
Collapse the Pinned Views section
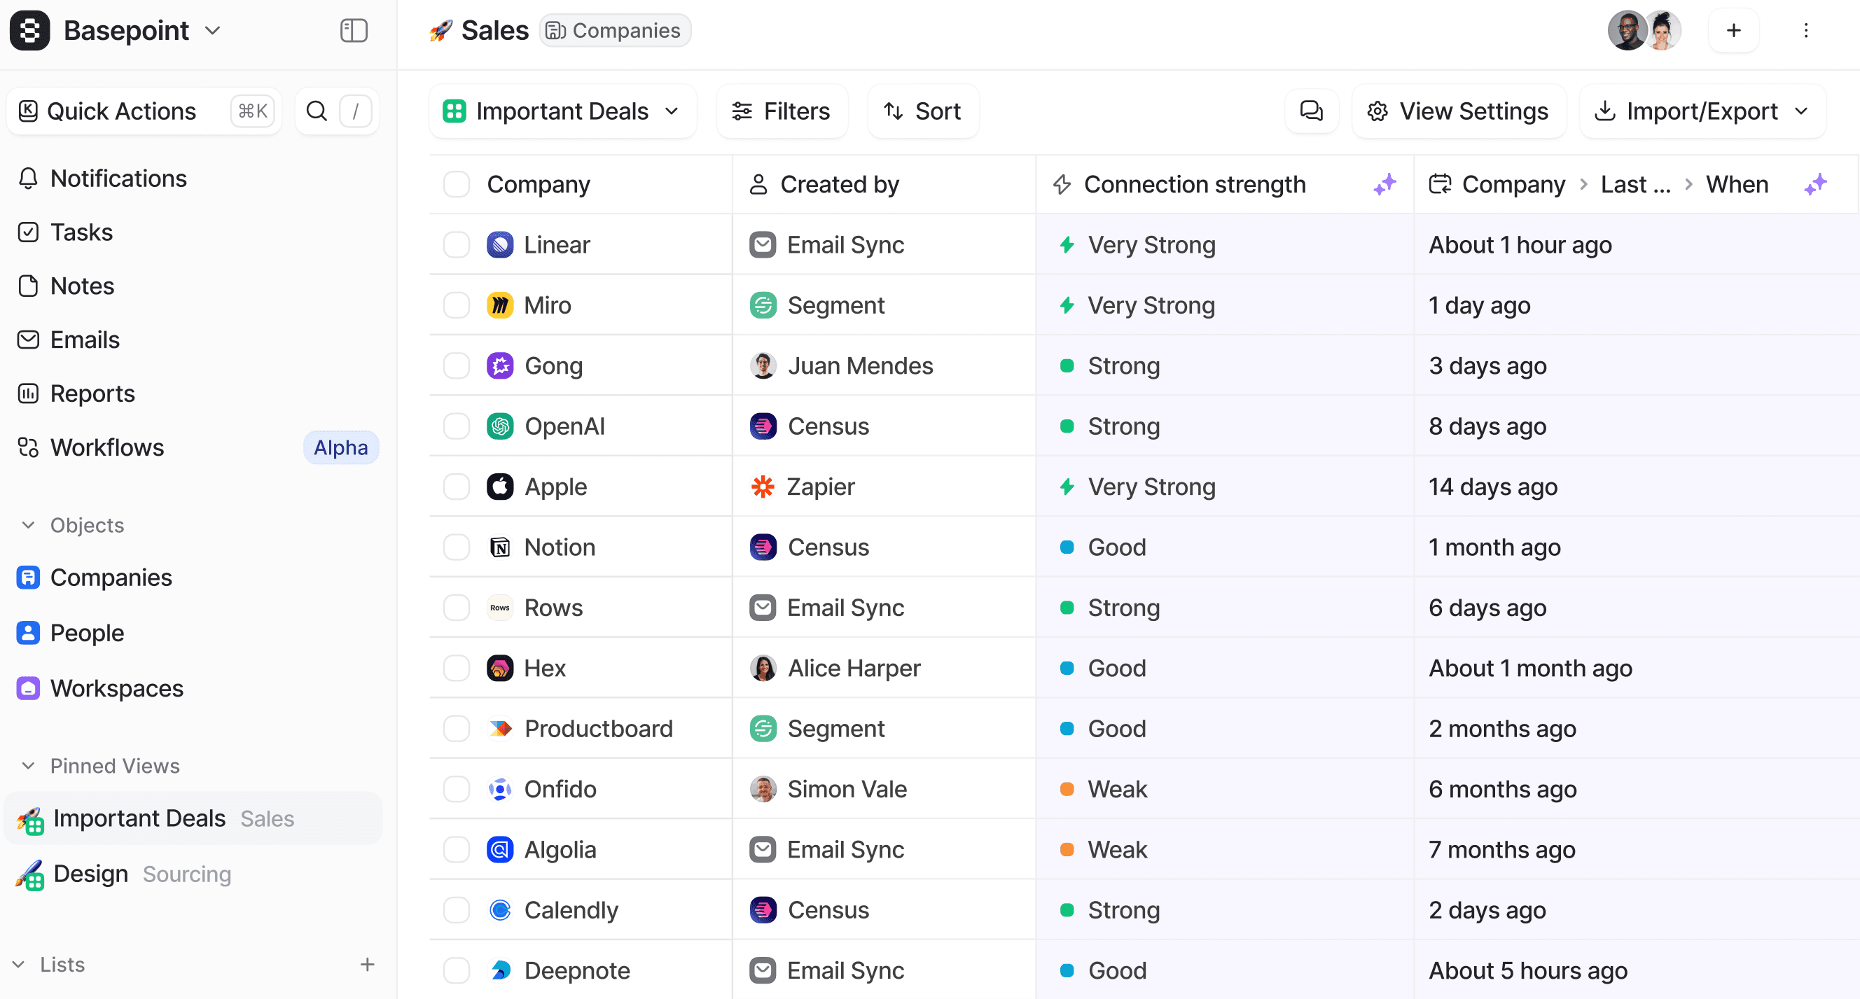tap(27, 765)
